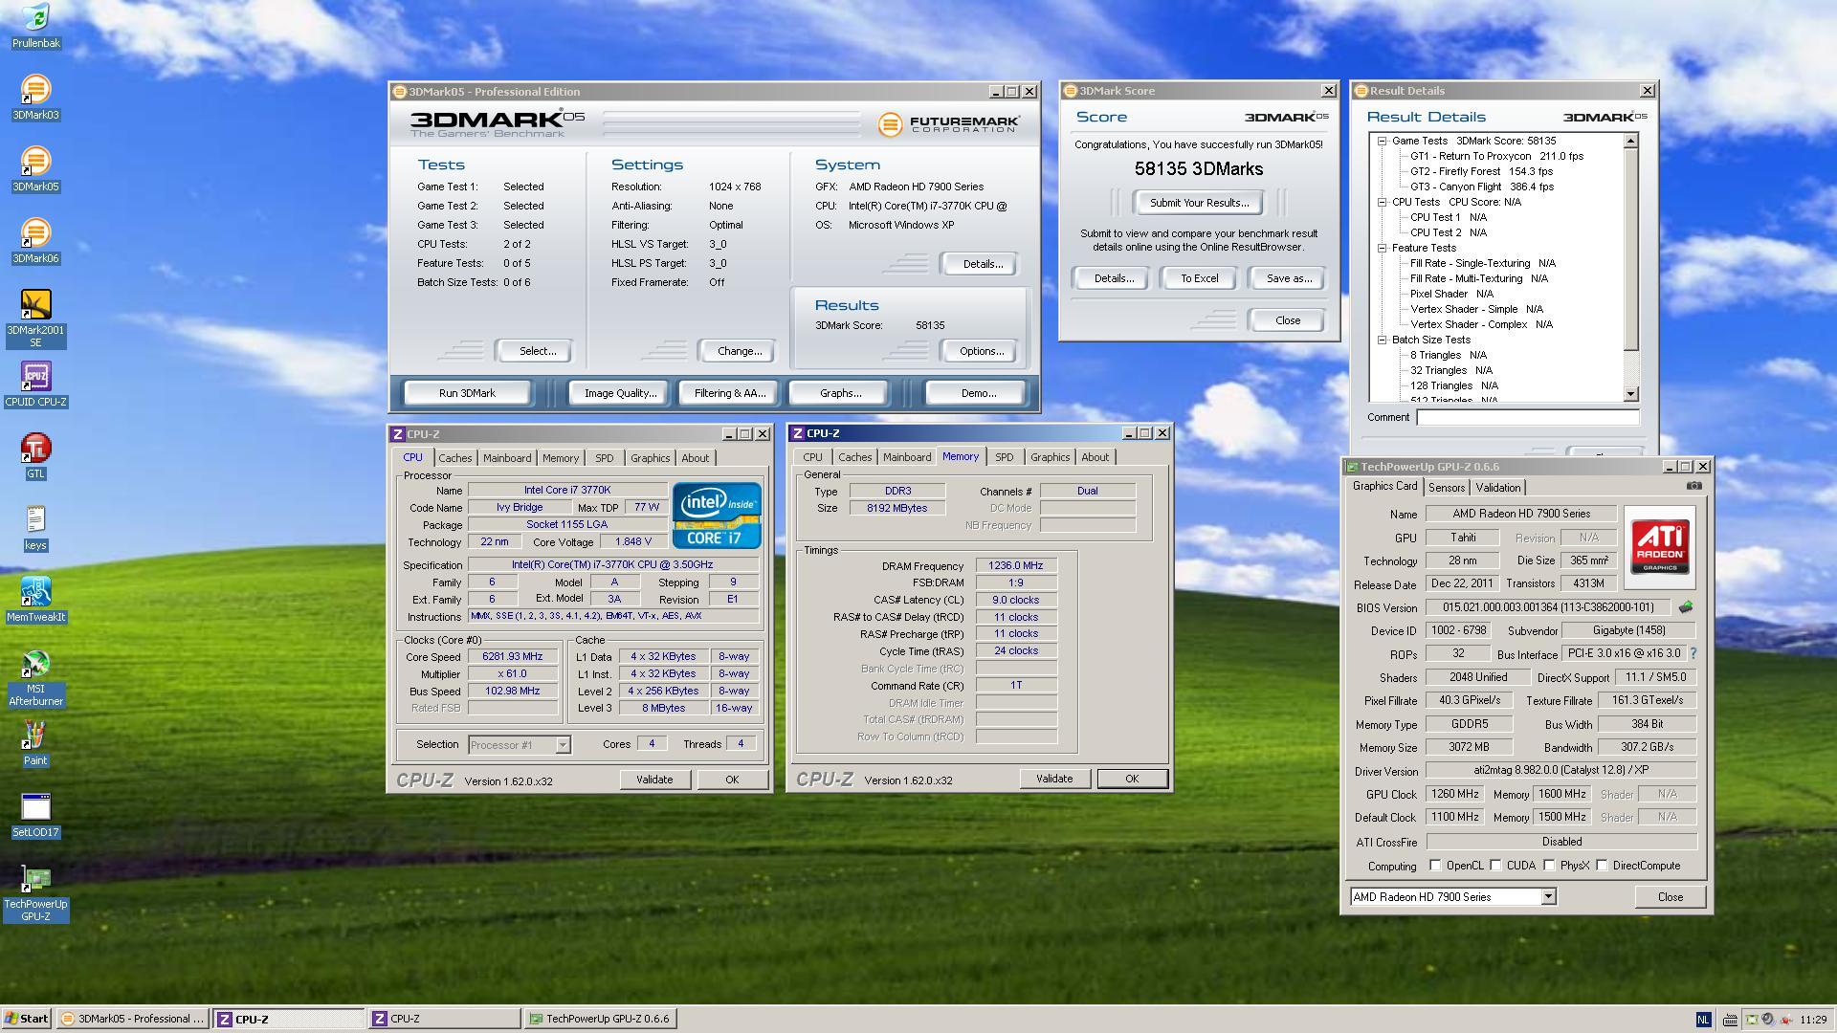
Task: Click Change... under the Settings section
Action: [x=740, y=351]
